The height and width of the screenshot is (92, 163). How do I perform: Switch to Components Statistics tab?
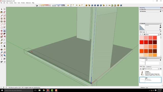click(x=149, y=67)
